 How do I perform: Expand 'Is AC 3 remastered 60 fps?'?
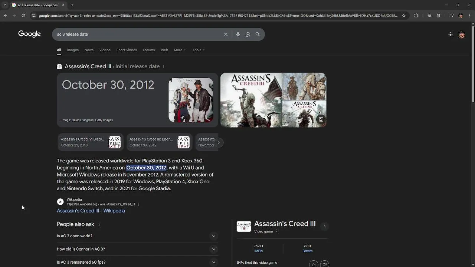138,262
